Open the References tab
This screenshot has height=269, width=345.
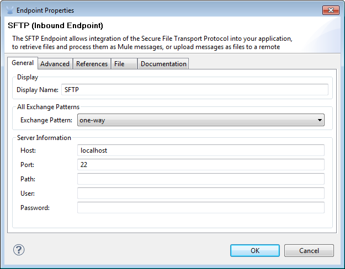92,64
